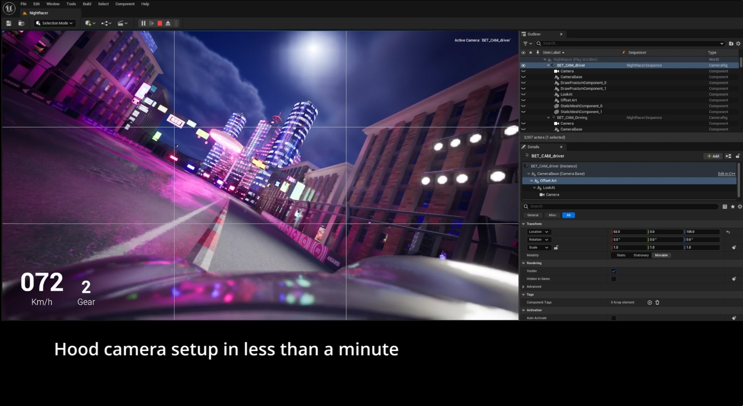
Task: Enable the Hidden in Game checkbox
Action: pyautogui.click(x=614, y=279)
